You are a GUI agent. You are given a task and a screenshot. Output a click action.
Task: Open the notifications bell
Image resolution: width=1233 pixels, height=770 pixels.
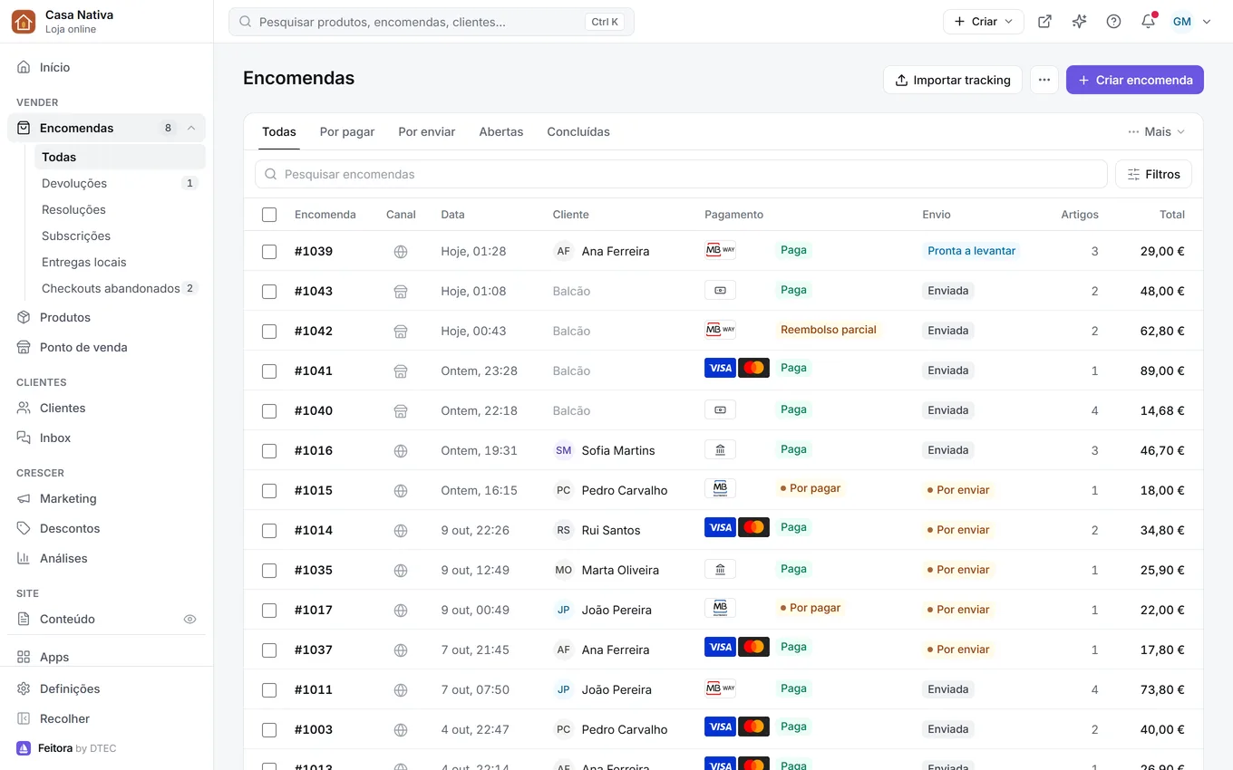[1148, 22]
